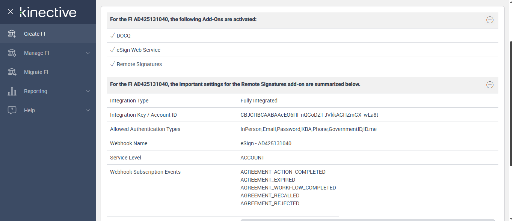Viewport: 513px width, 221px height.
Task: Click the Help speech bubble icon
Action: click(x=12, y=110)
